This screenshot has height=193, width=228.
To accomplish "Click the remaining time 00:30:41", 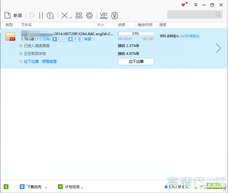I will pos(125,39).
